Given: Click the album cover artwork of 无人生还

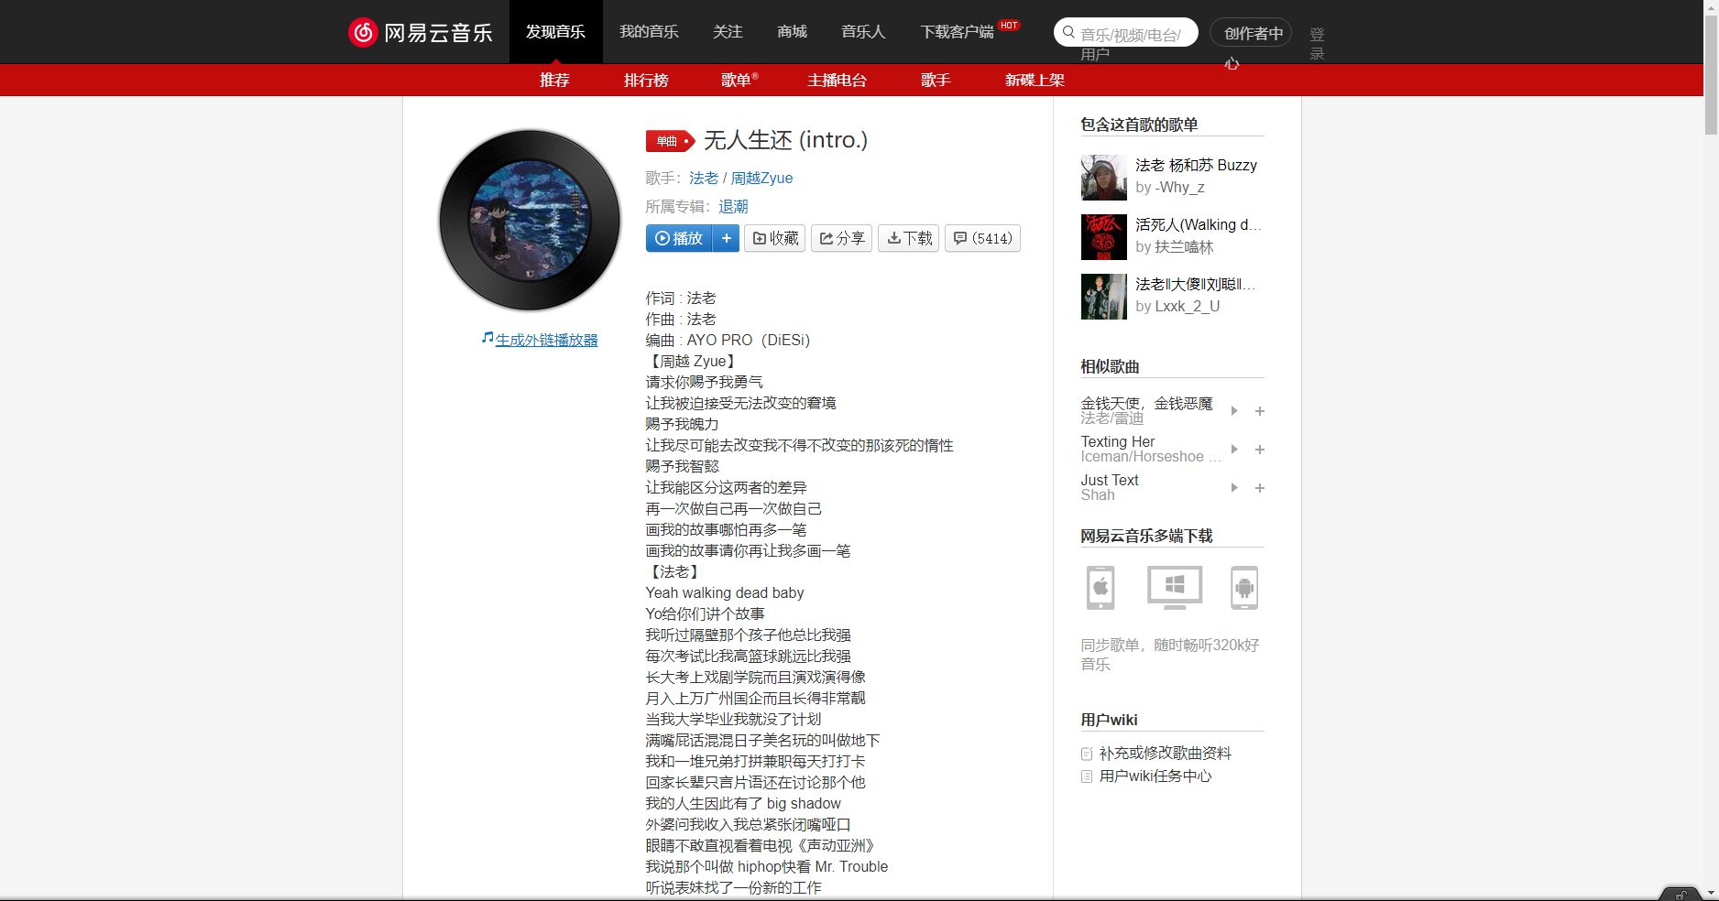Looking at the screenshot, I should pos(530,220).
